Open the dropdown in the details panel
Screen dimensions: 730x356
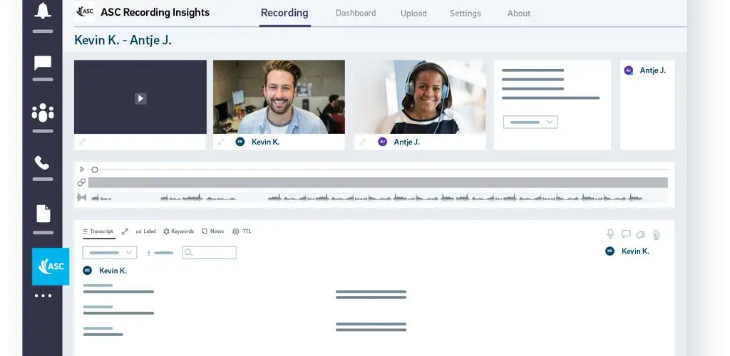(530, 122)
